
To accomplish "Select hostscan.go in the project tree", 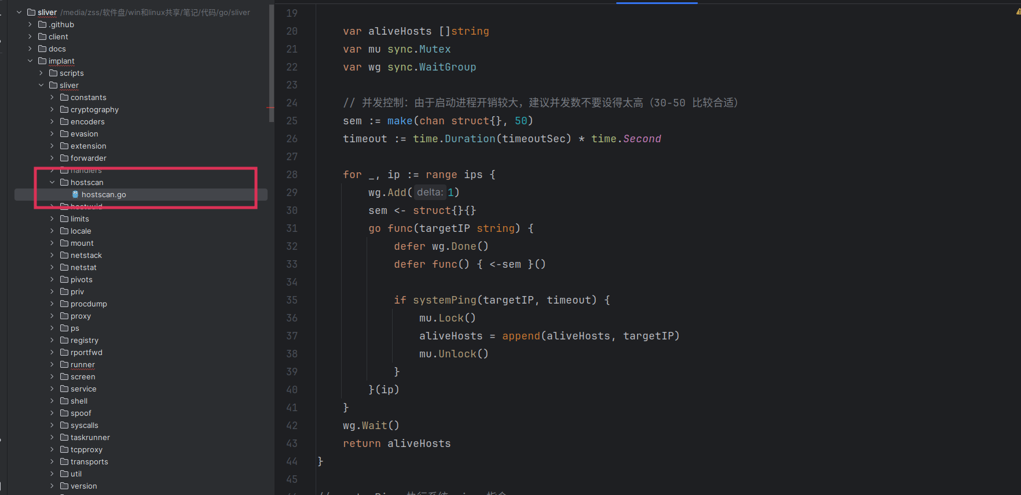I will coord(104,195).
